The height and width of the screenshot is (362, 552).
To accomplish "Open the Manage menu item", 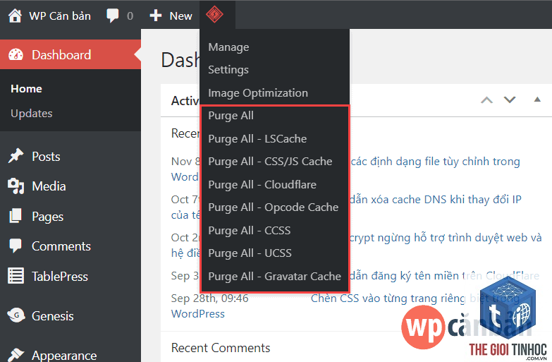I will [x=228, y=47].
